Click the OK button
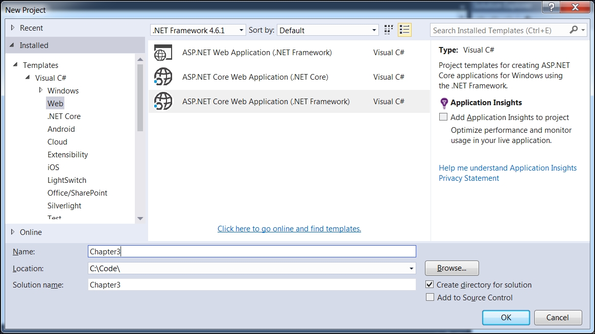The width and height of the screenshot is (595, 334). point(506,317)
